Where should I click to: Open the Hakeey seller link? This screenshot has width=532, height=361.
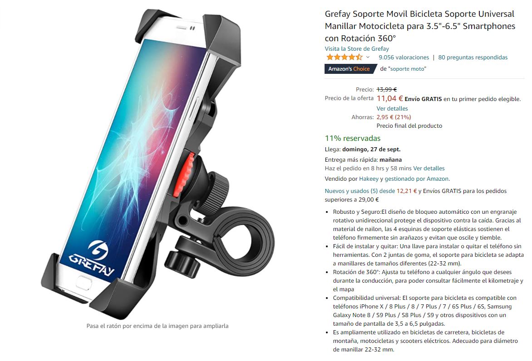(x=369, y=179)
